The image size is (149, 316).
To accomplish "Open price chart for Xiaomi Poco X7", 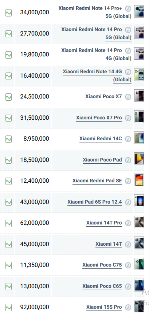I will pos(8,97).
